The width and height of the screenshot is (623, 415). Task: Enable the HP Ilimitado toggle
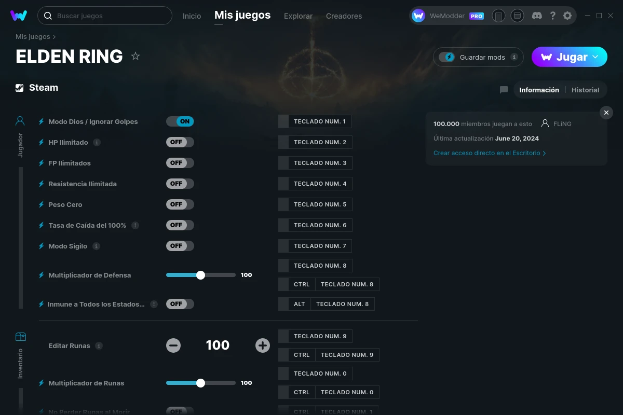(180, 142)
